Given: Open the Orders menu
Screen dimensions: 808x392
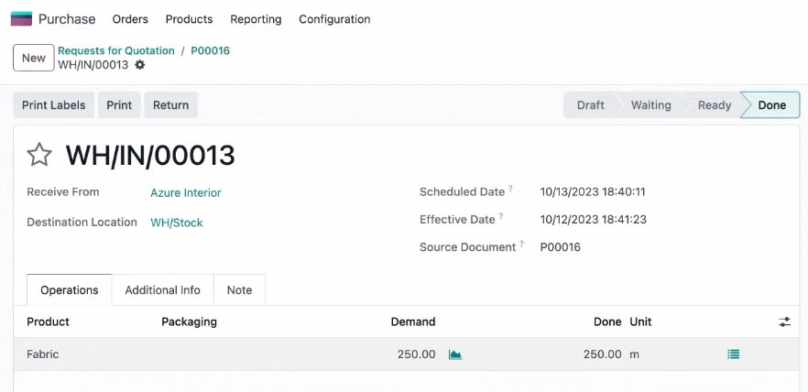Looking at the screenshot, I should [x=130, y=19].
